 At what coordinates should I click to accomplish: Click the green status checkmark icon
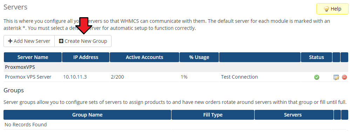(x=317, y=77)
